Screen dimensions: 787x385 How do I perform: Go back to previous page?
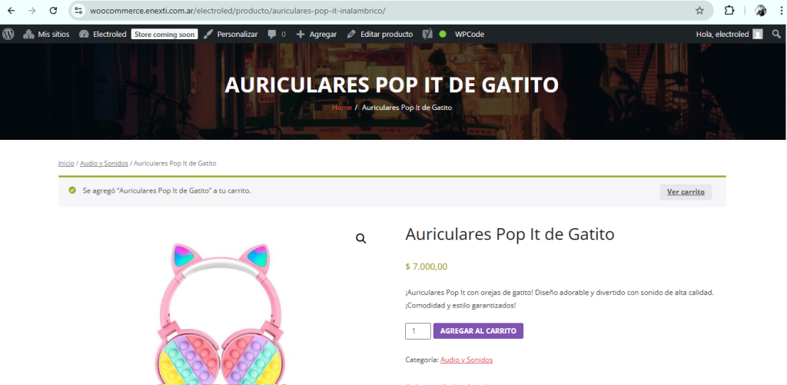coord(11,11)
